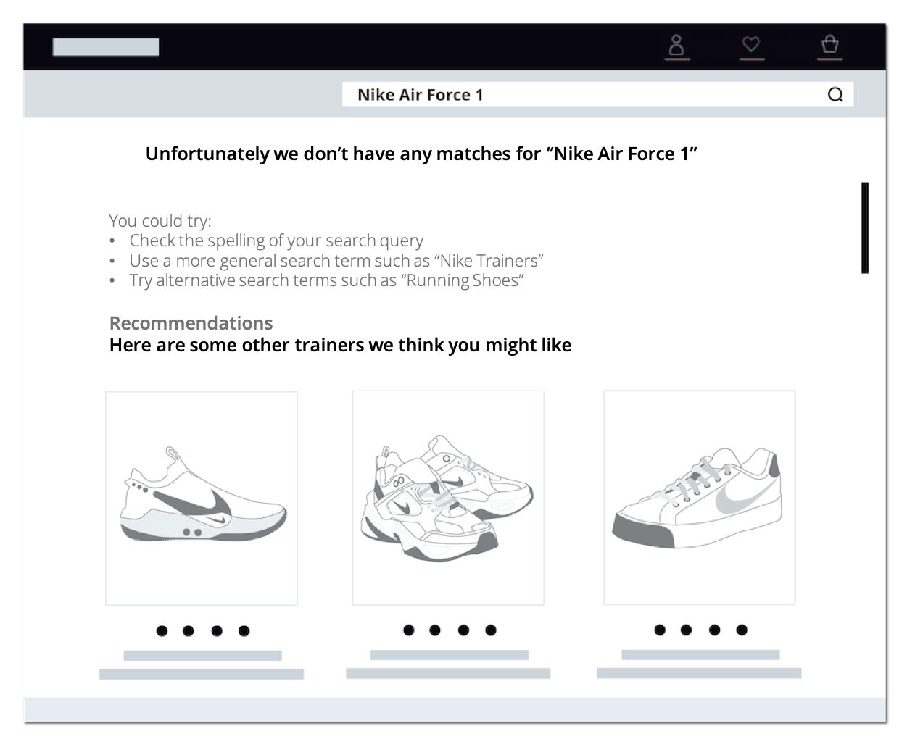Open the wishlist heart icon
The image size is (915, 747).
[x=751, y=45]
